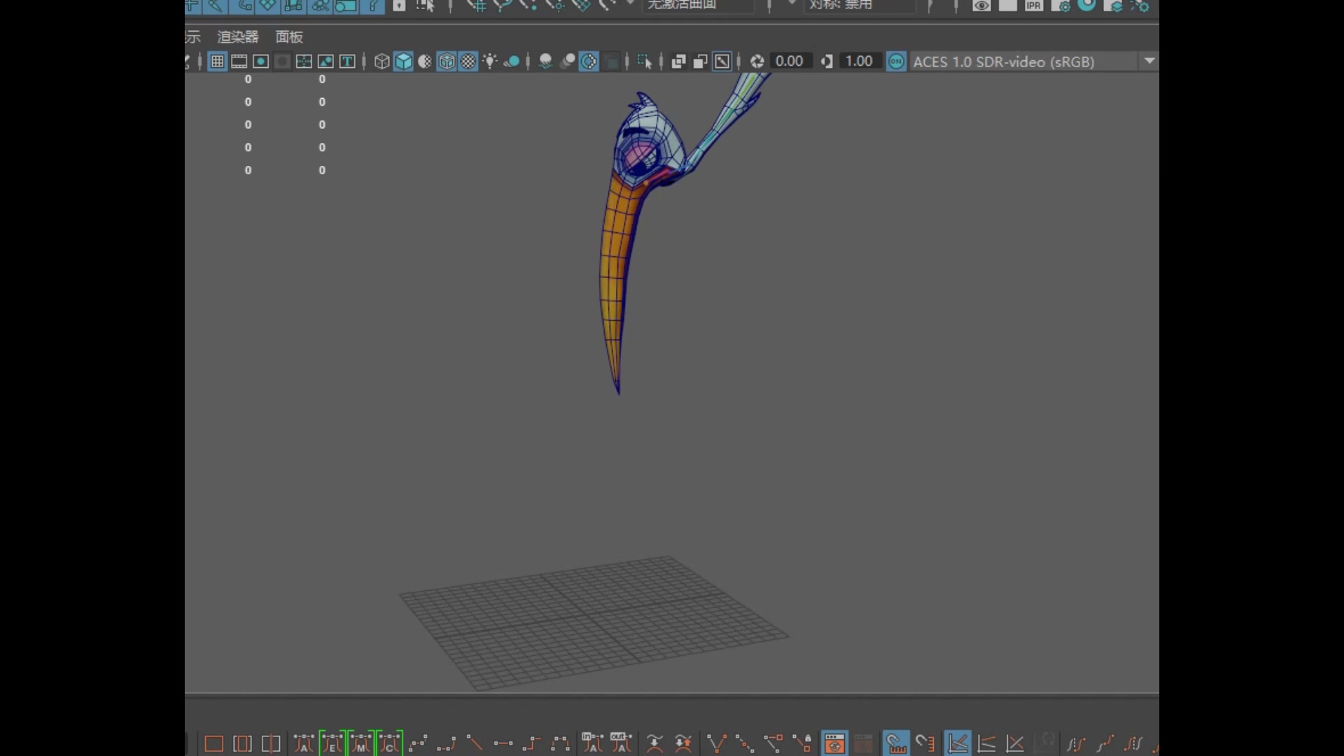The width and height of the screenshot is (1344, 756).
Task: Reset exposure with the aperture icon
Action: coord(757,62)
